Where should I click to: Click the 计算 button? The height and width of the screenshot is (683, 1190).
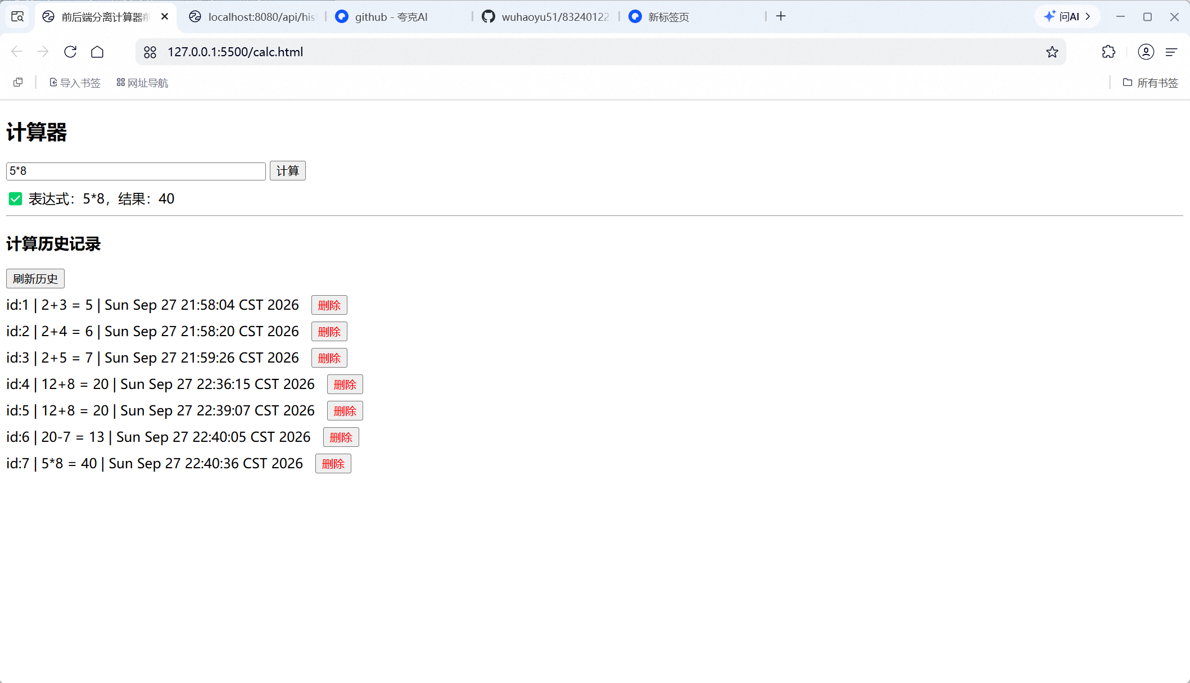point(288,171)
